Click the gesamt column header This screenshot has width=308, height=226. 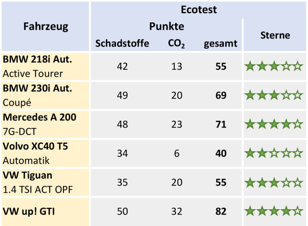pyautogui.click(x=220, y=44)
